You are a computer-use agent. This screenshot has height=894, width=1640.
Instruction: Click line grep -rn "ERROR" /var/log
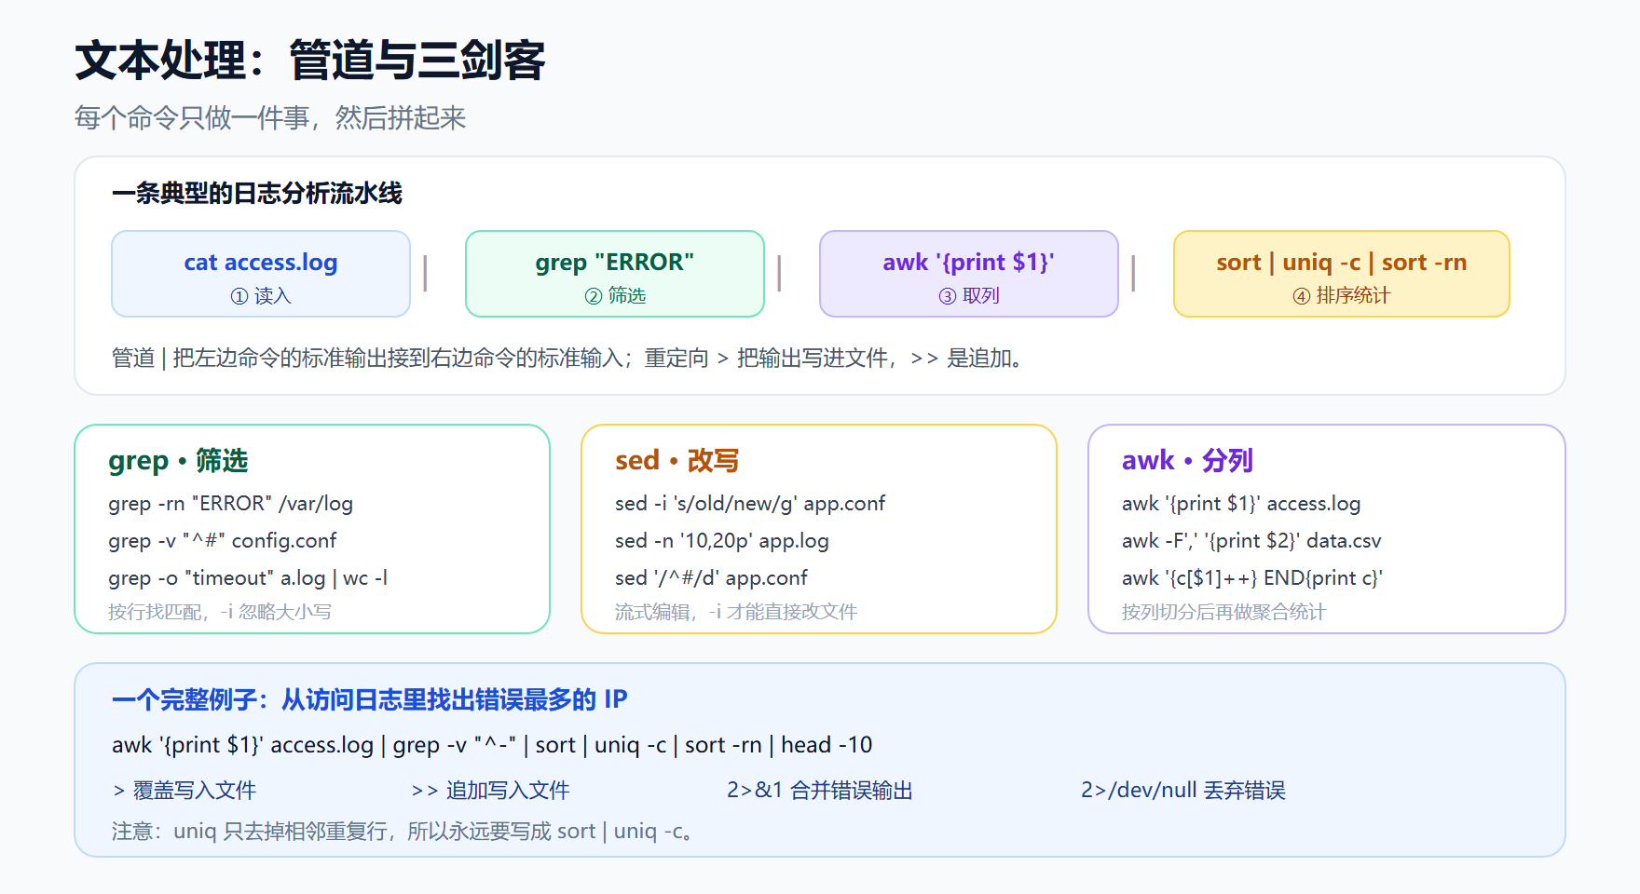[x=231, y=504]
